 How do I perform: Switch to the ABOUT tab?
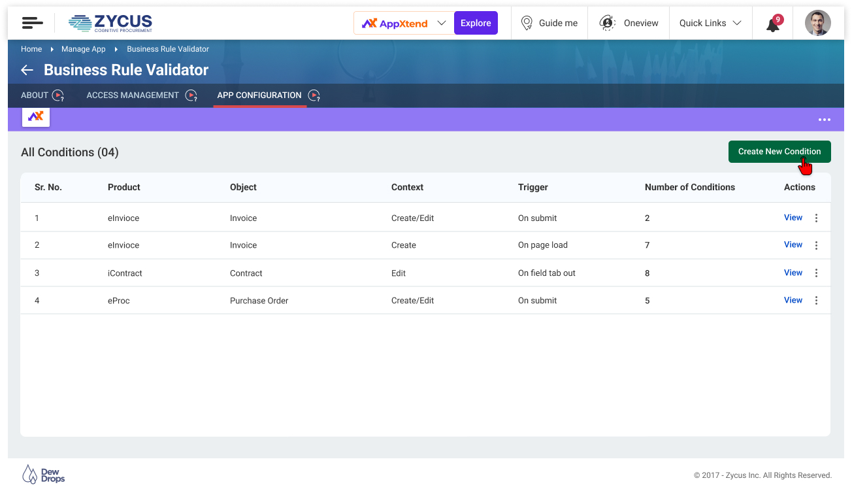35,95
